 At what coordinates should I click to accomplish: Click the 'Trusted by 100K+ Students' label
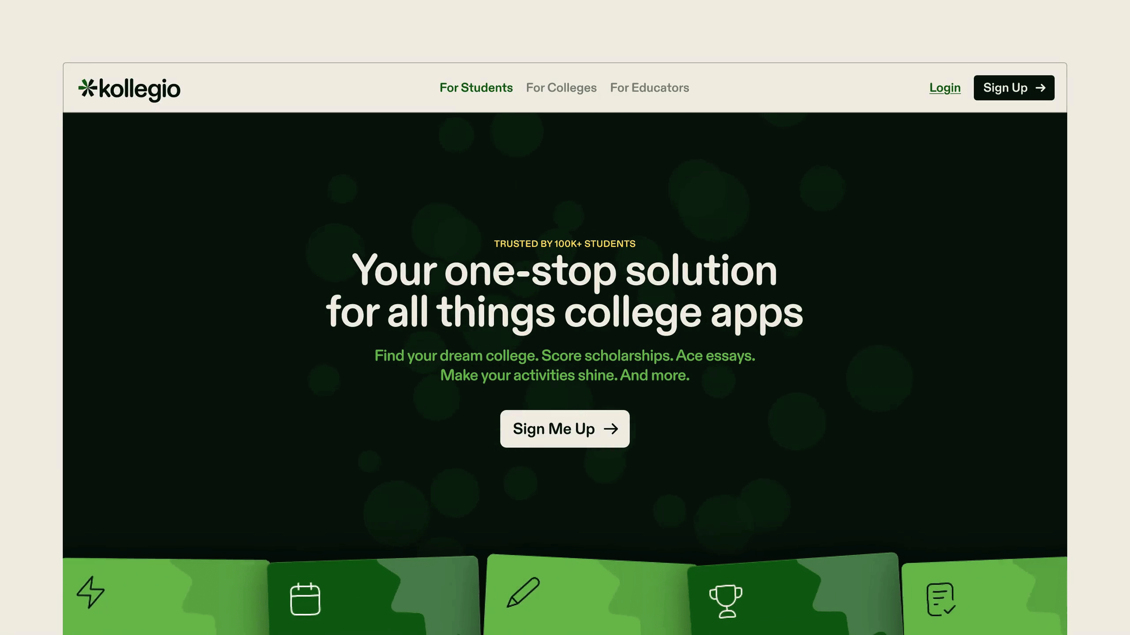[565, 244]
